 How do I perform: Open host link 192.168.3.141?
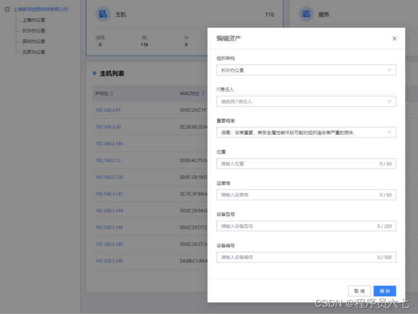point(109,194)
